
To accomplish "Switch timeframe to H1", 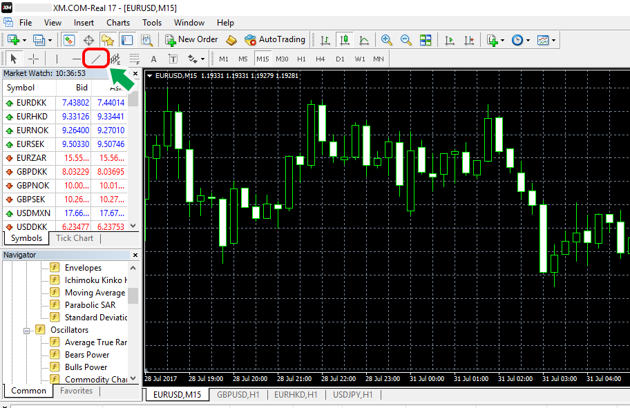I will [x=301, y=59].
